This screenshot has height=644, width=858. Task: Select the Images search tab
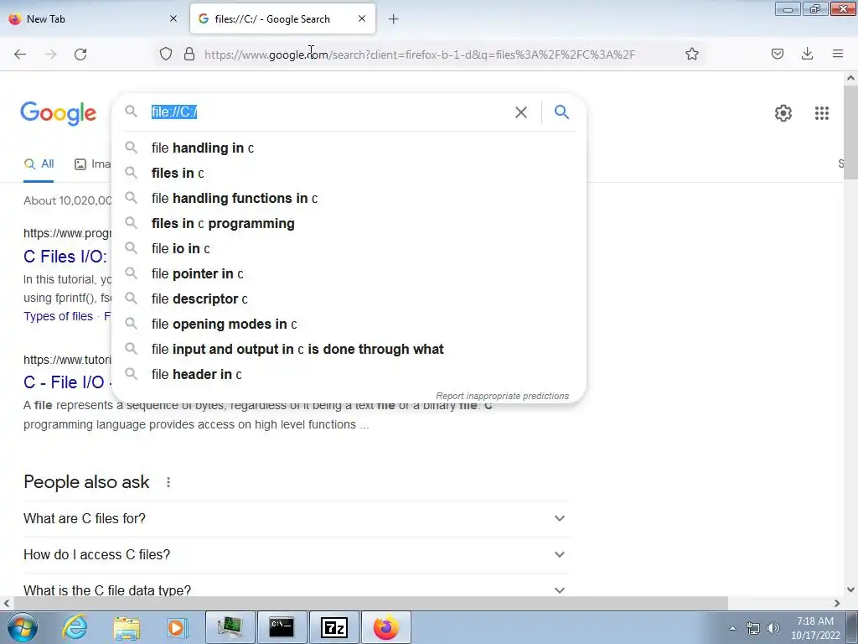point(92,164)
